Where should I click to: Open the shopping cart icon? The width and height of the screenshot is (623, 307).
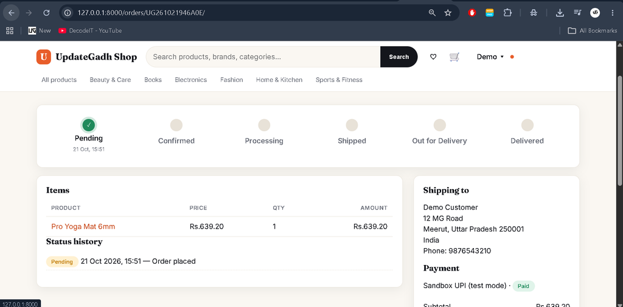[454, 57]
